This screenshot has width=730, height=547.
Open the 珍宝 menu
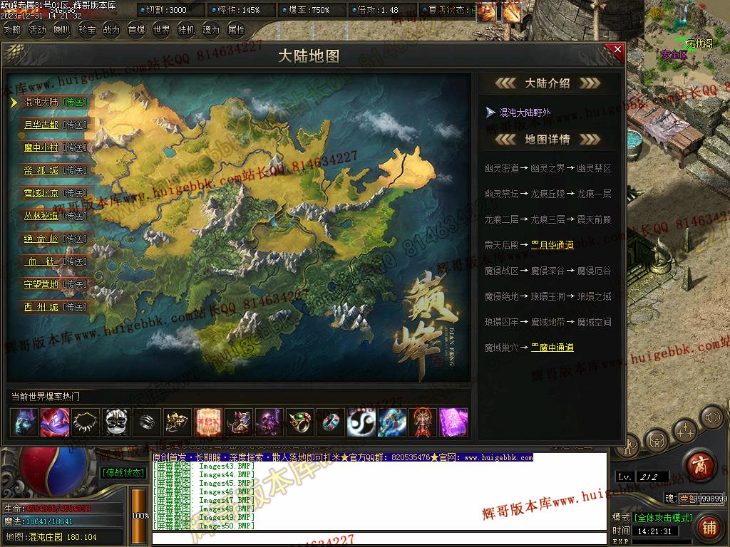pos(87,30)
